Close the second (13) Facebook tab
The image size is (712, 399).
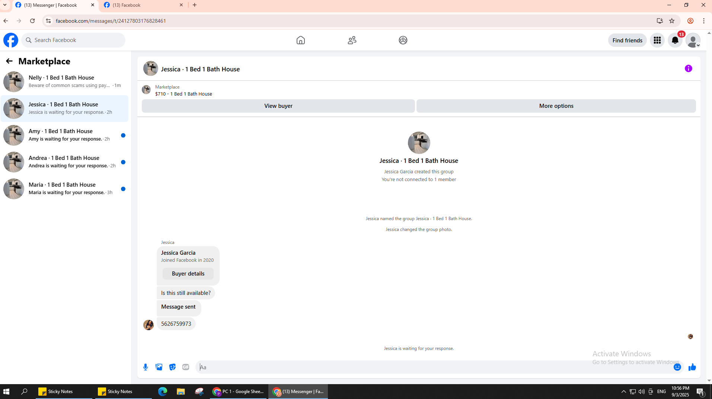(x=181, y=5)
